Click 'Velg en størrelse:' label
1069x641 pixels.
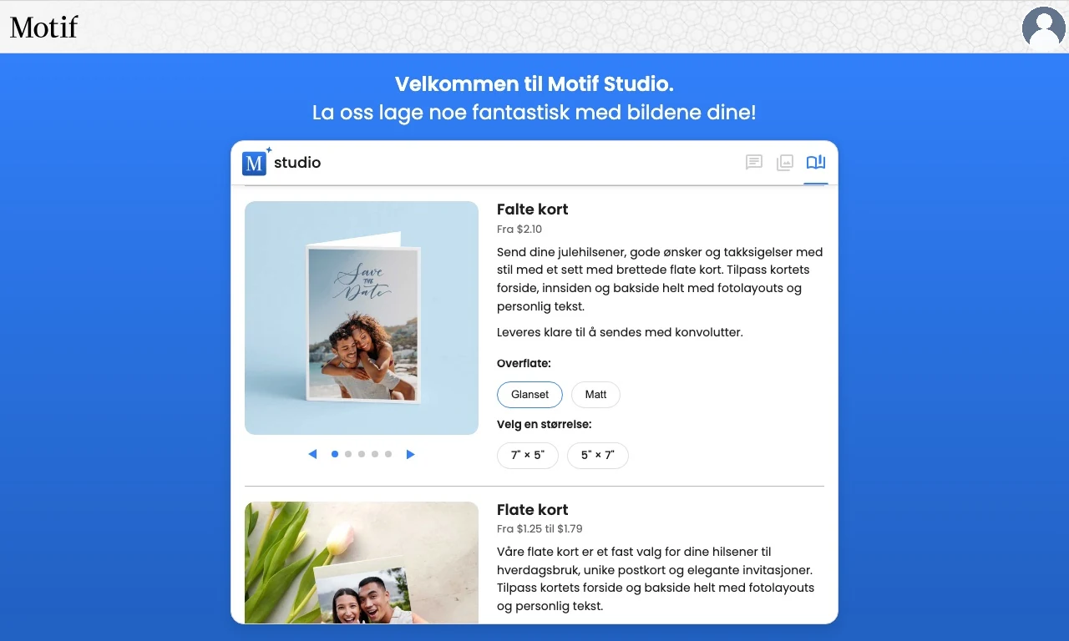544,425
